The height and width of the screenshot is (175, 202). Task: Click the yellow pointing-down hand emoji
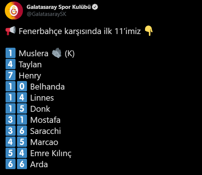pos(149,31)
